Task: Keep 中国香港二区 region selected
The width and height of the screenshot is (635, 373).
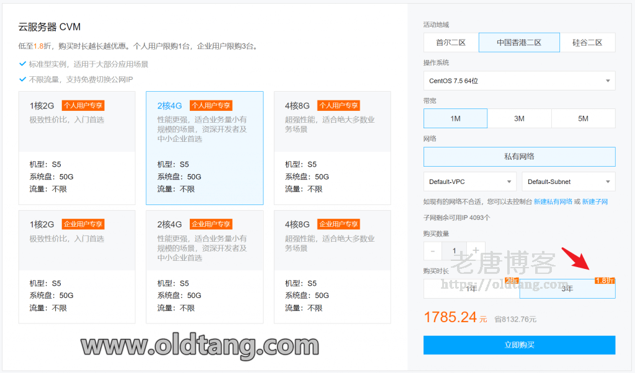Action: tap(518, 43)
